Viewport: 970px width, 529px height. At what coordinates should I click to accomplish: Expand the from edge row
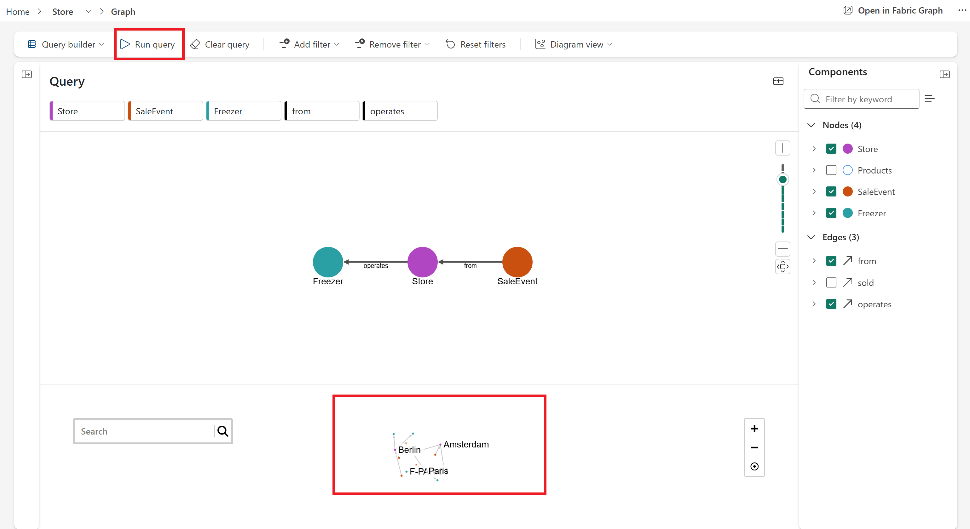[814, 261]
